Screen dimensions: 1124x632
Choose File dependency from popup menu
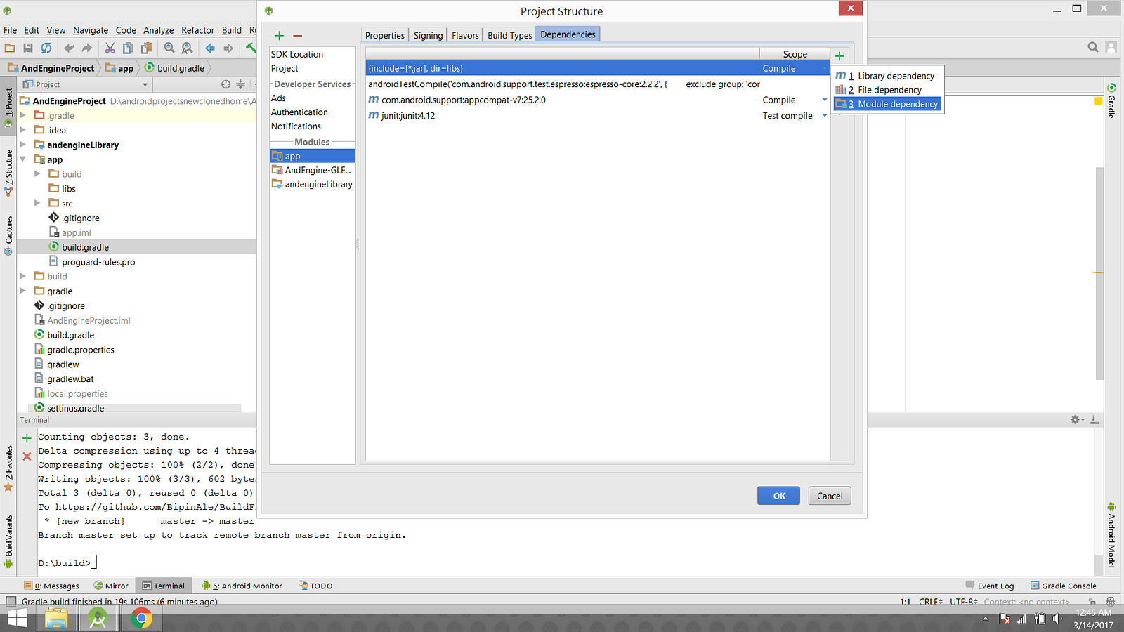pos(887,90)
